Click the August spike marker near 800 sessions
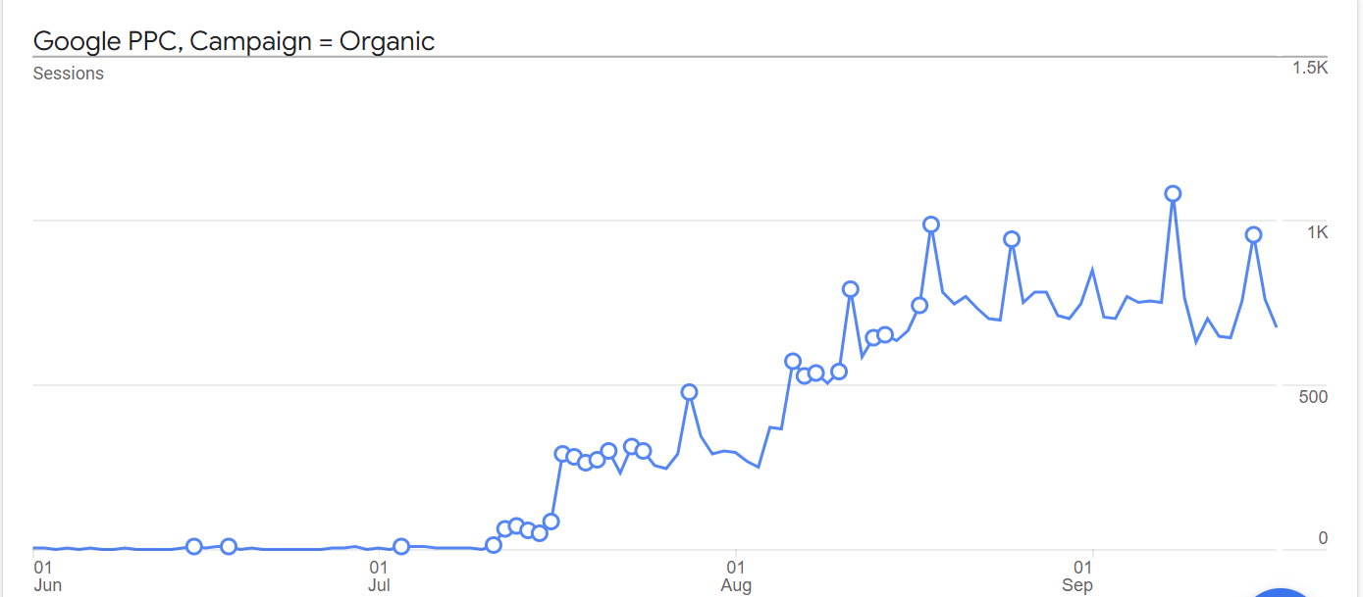1363x597 pixels. click(x=851, y=289)
